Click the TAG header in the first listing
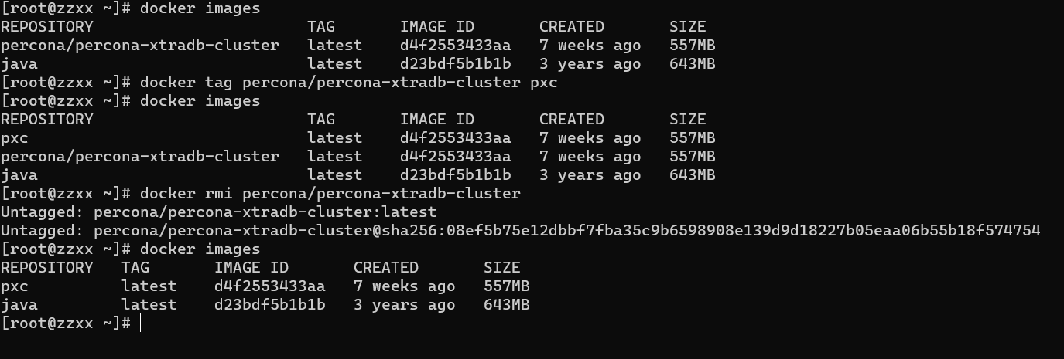This screenshot has height=359, width=1064. coord(321,27)
